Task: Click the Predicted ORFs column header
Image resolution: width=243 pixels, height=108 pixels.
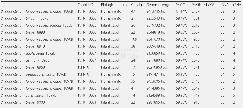Action: 204,5
